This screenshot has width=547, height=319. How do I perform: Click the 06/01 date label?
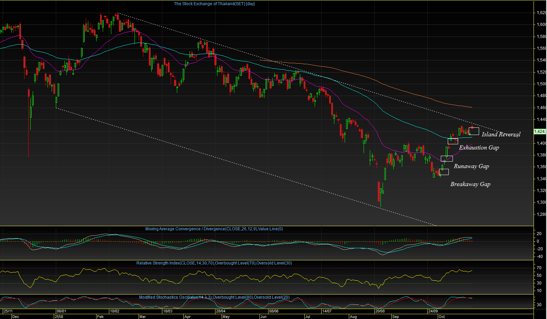pyautogui.click(x=61, y=311)
